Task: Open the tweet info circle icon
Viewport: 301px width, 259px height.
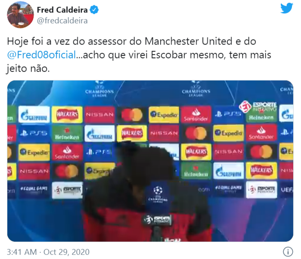Action: [288, 252]
